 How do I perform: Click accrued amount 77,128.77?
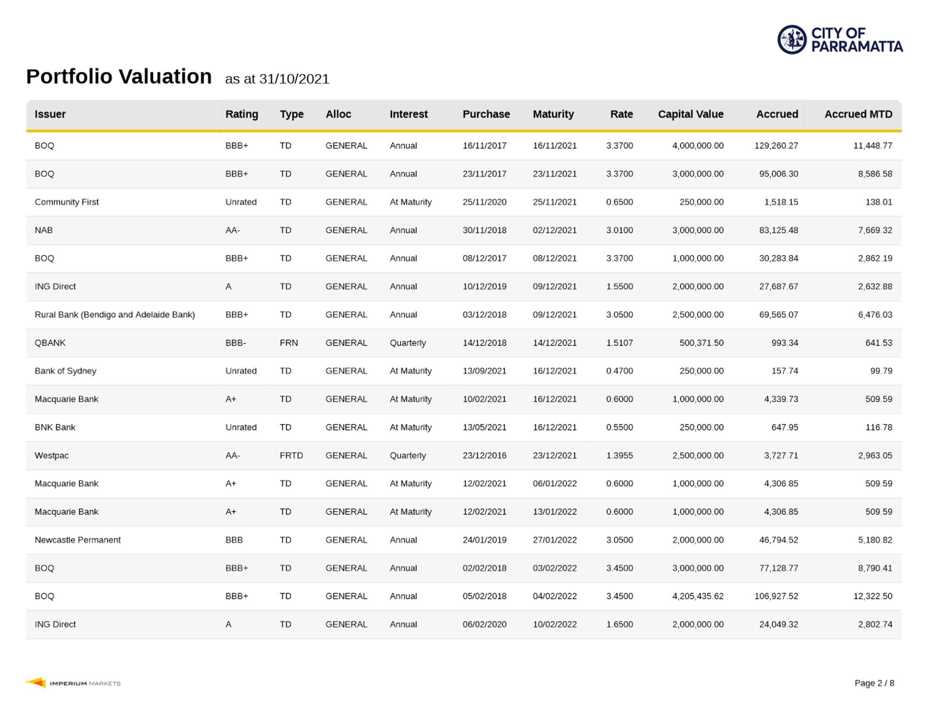coord(778,568)
